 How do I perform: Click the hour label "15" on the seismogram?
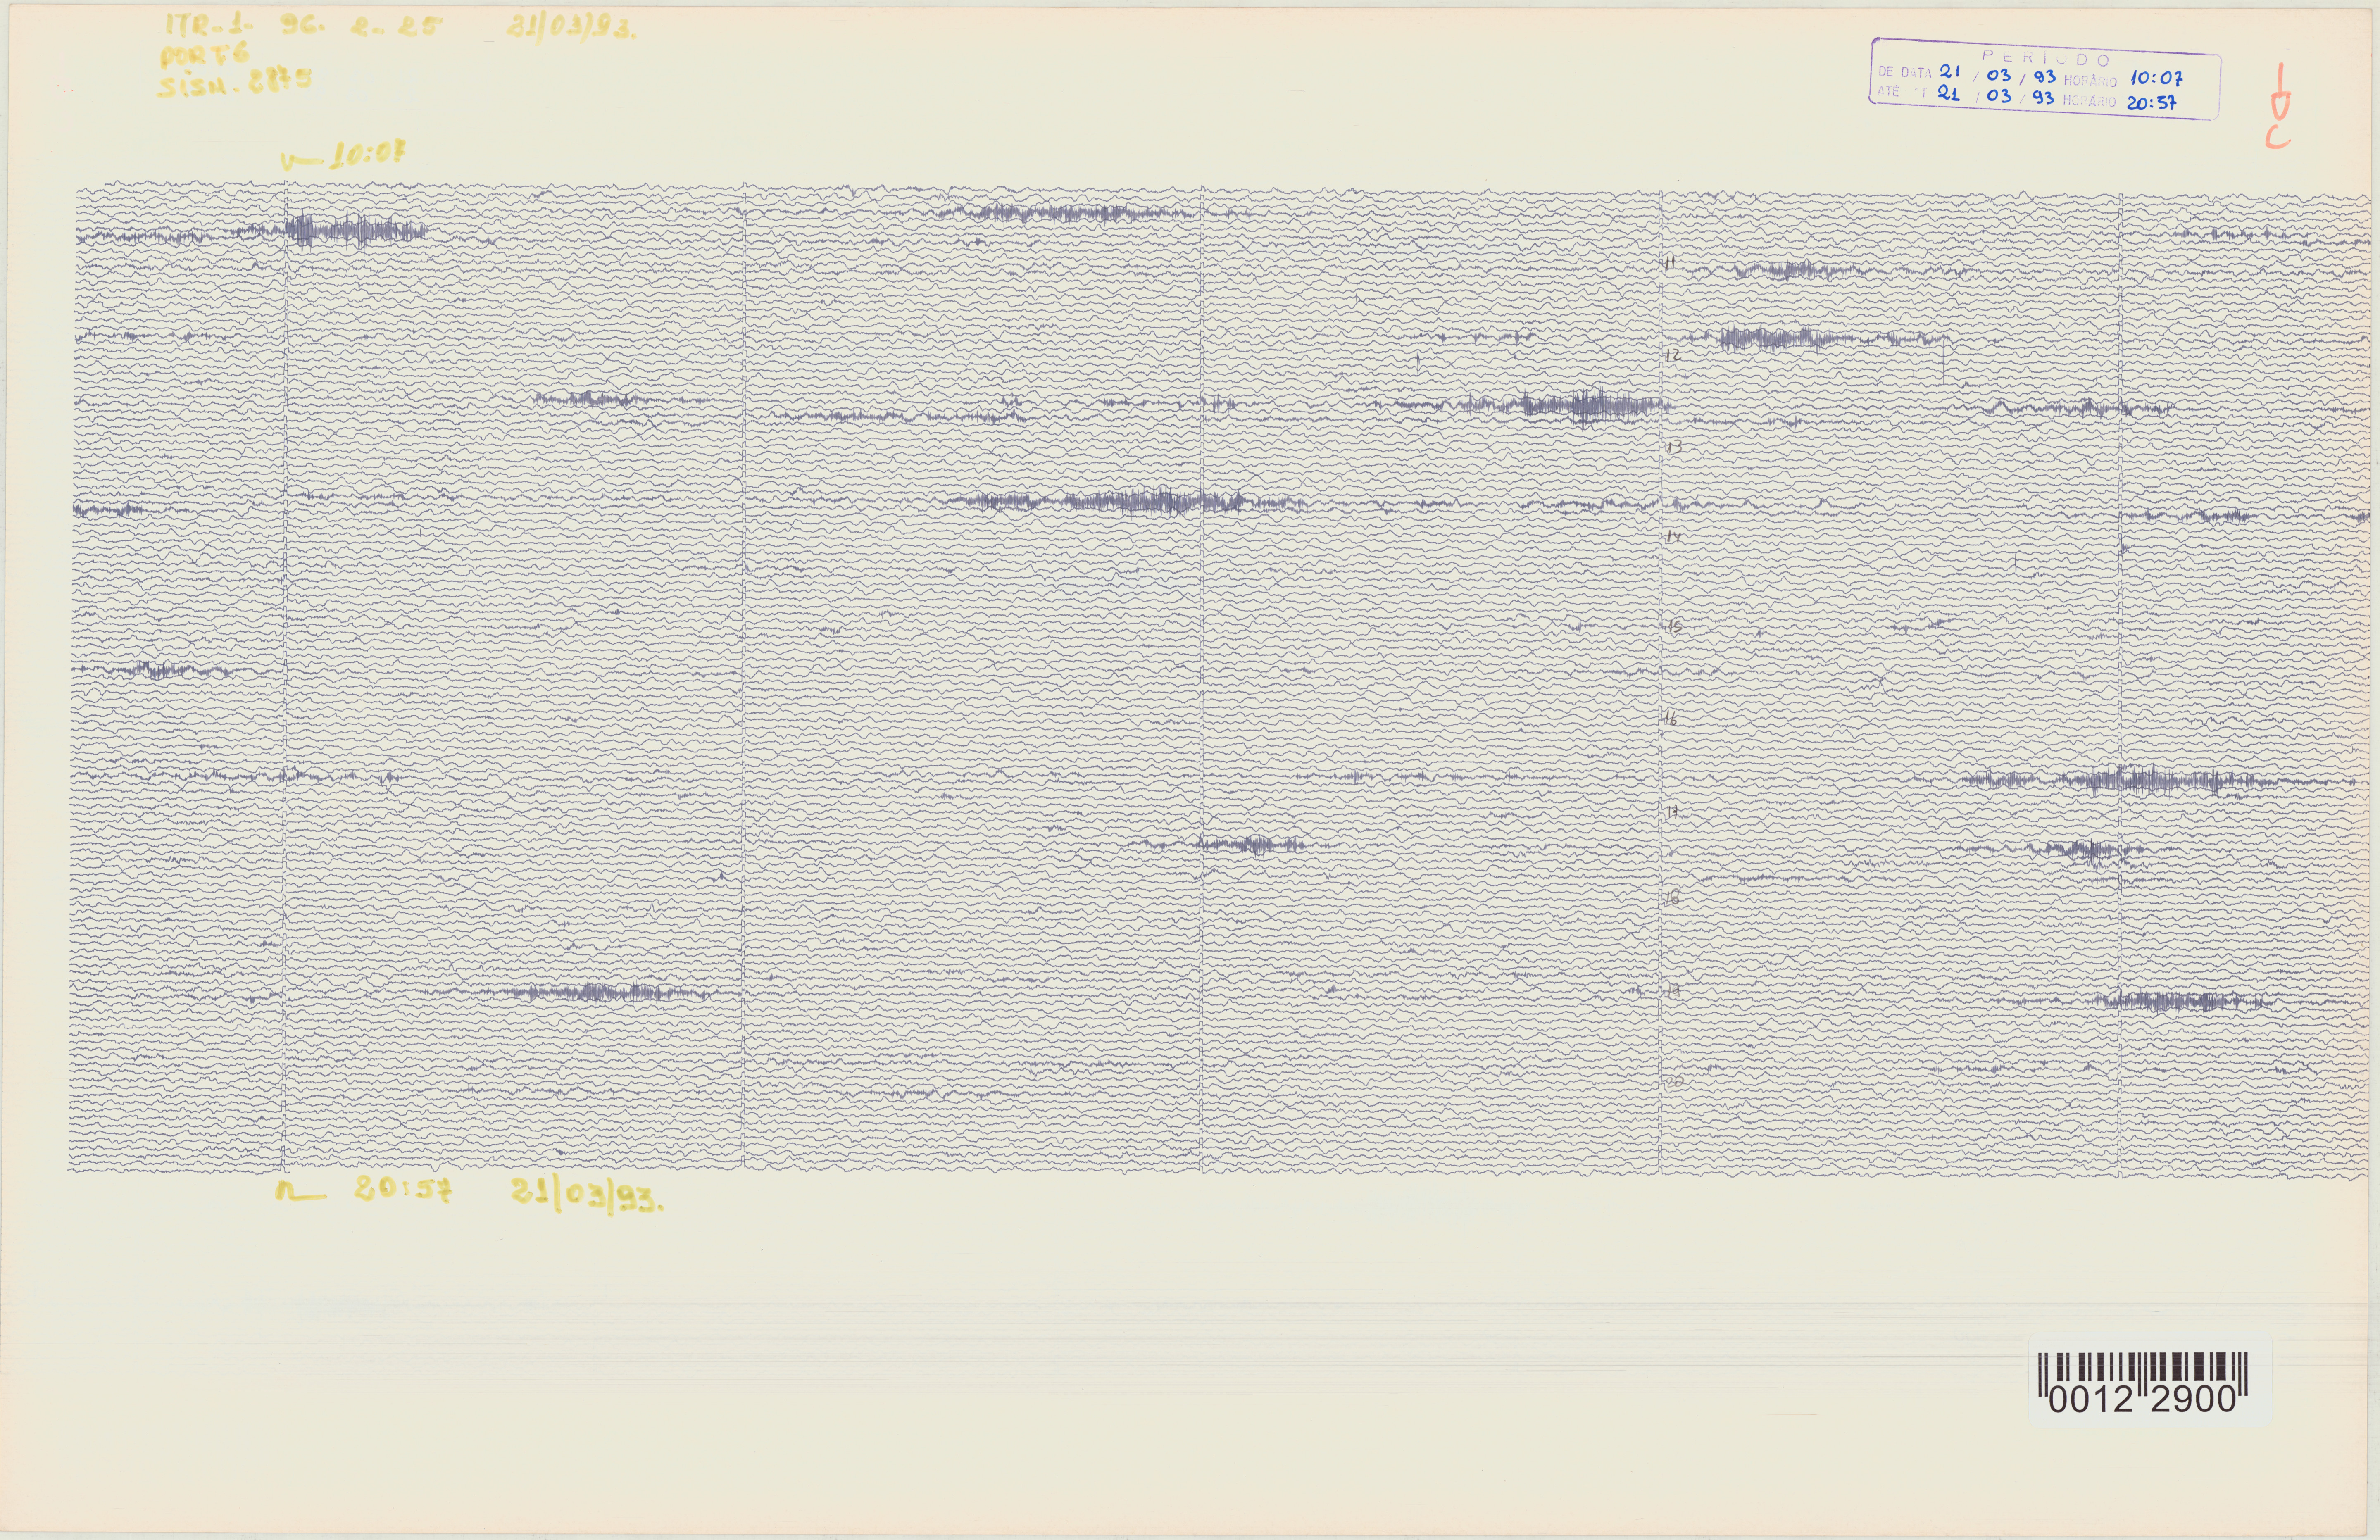[x=1674, y=627]
